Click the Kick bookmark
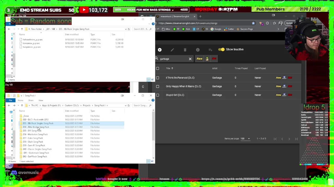This screenshot has width=334, height=187. point(186,29)
